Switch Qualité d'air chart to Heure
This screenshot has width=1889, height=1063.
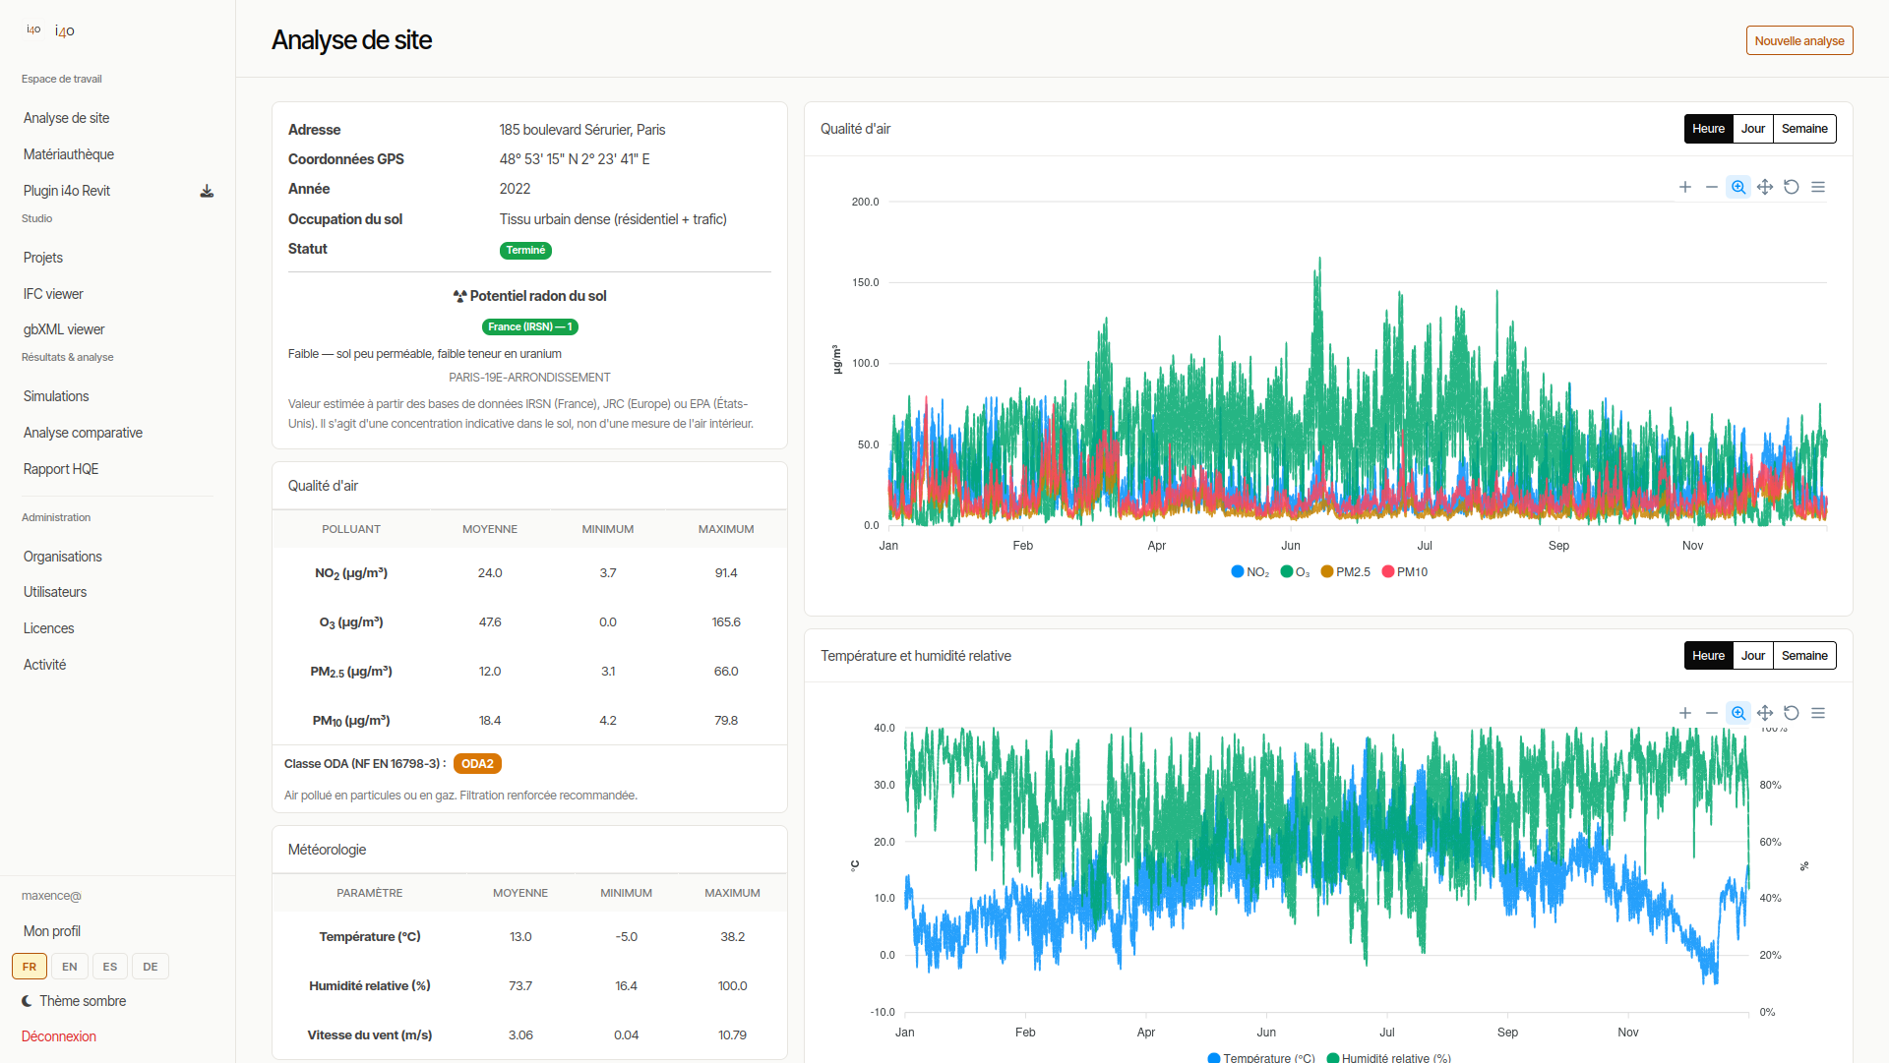click(x=1708, y=129)
